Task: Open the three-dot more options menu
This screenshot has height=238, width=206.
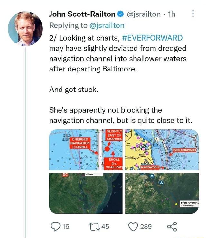Action: coord(193,14)
